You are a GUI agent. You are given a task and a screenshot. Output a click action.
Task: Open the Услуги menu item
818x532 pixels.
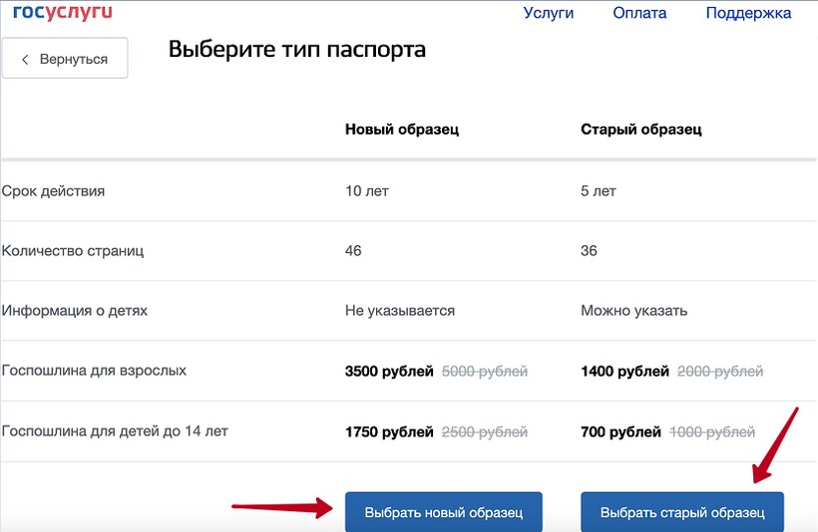tap(549, 13)
